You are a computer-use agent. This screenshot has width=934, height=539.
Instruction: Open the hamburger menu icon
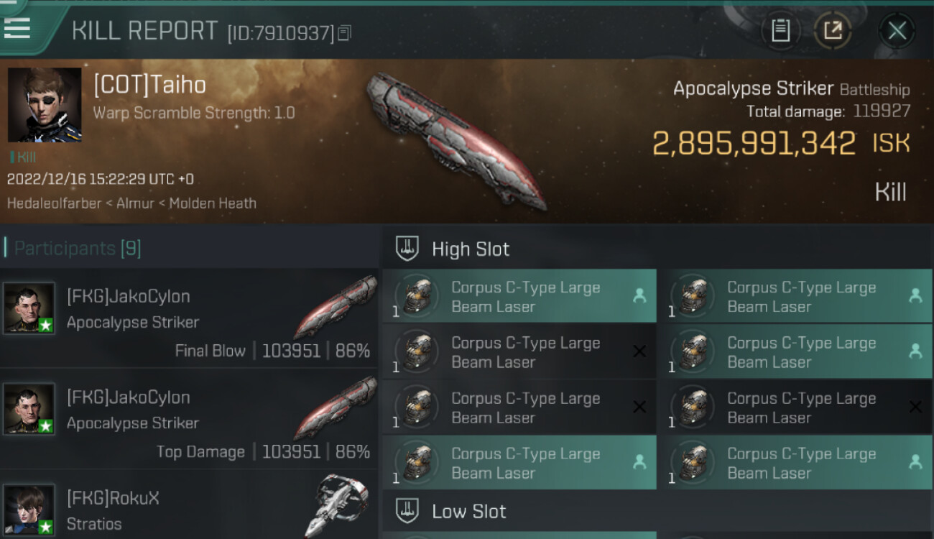(x=17, y=27)
